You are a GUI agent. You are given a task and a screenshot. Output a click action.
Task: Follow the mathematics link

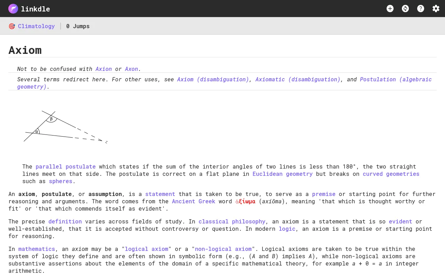pos(37,249)
